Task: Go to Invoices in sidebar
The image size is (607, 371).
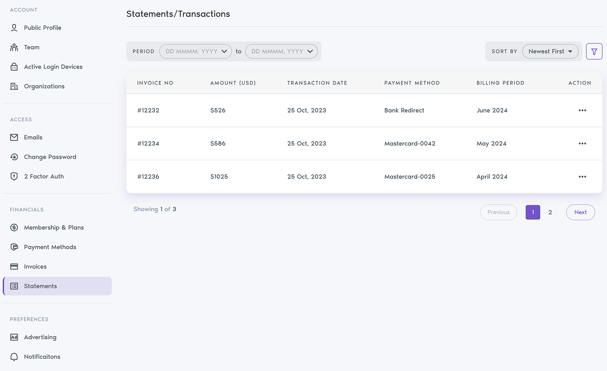Action: pyautogui.click(x=35, y=267)
